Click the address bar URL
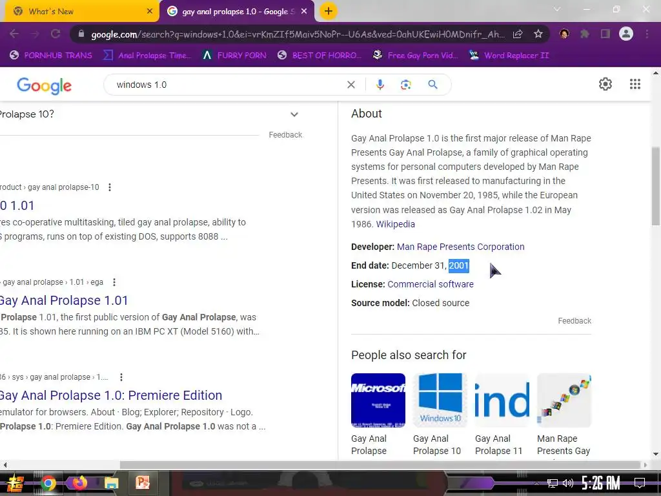This screenshot has height=496, width=661. click(x=297, y=34)
